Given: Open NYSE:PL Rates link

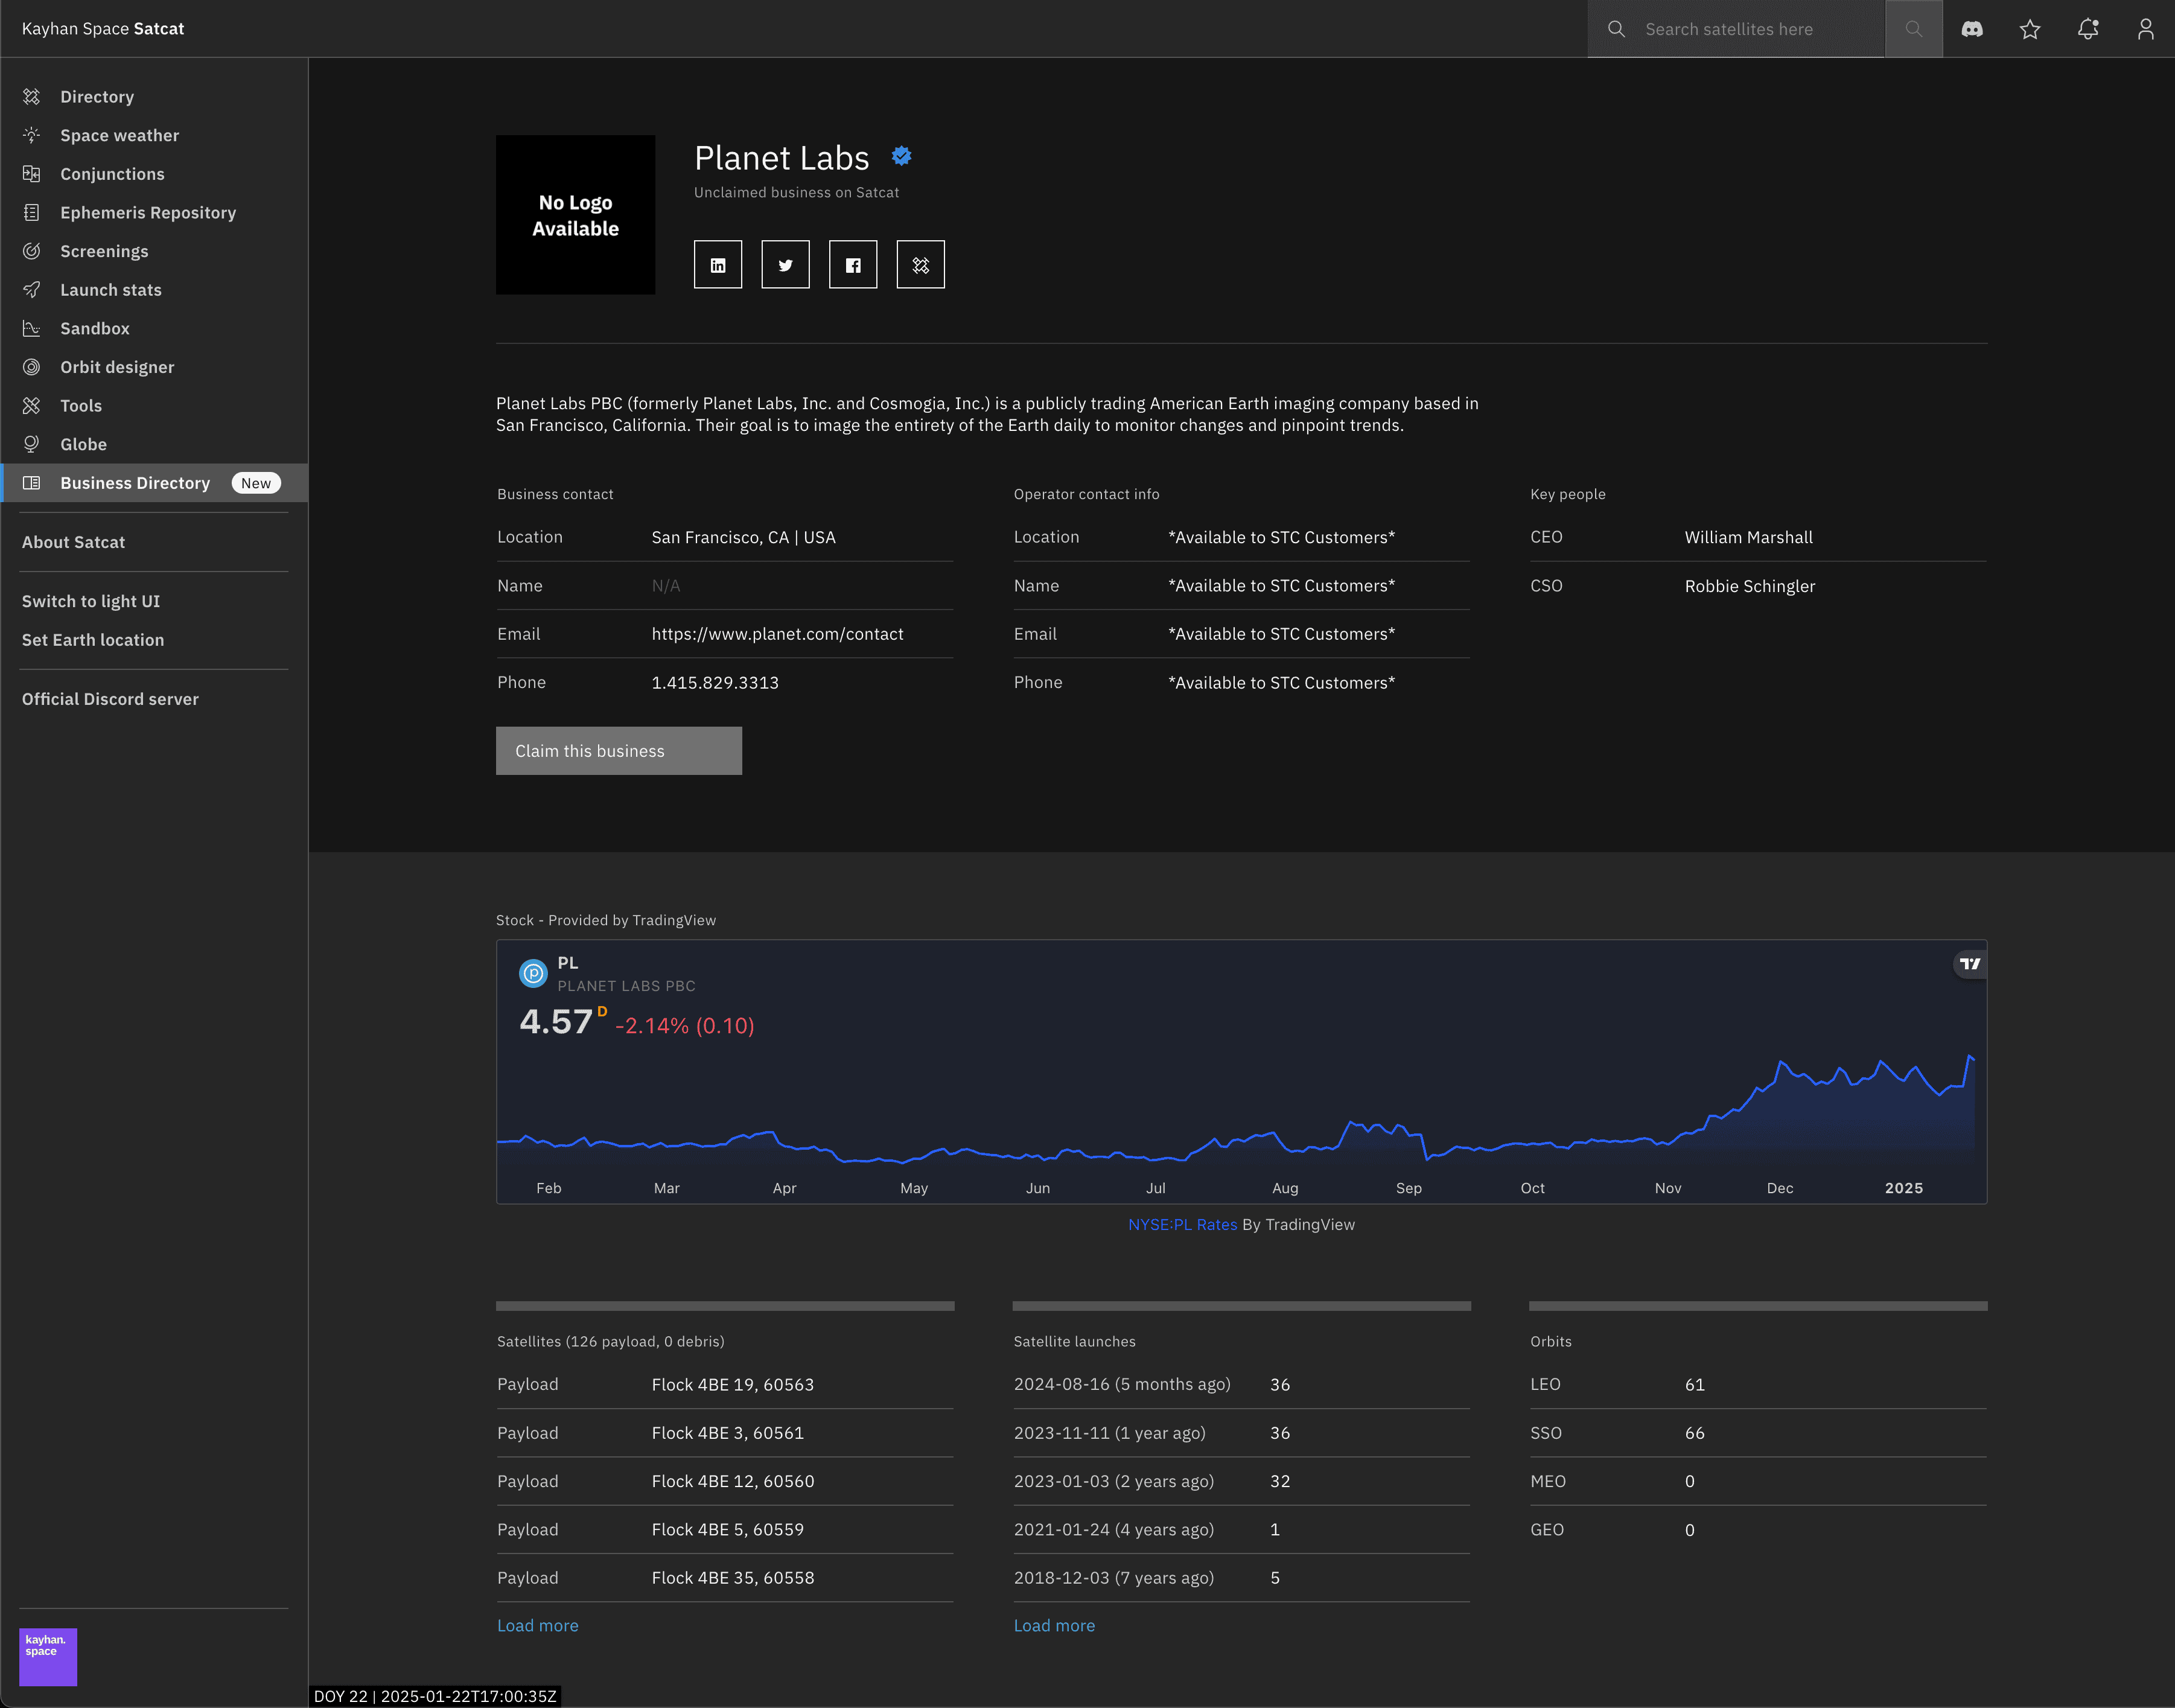Looking at the screenshot, I should tap(1183, 1225).
